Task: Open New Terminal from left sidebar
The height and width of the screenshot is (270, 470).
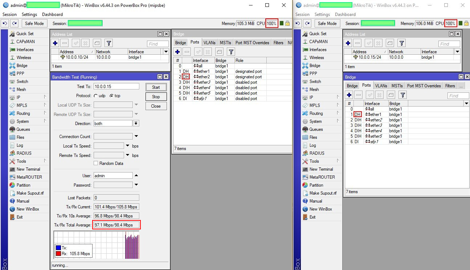Action: coord(28,169)
